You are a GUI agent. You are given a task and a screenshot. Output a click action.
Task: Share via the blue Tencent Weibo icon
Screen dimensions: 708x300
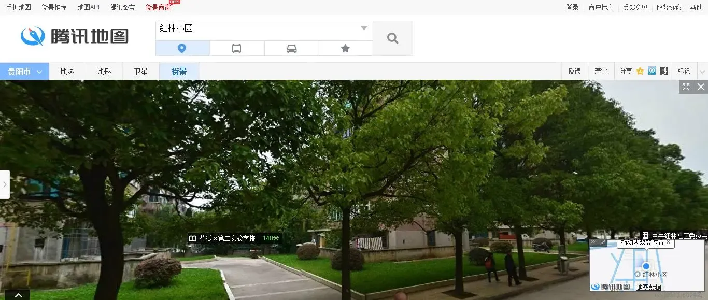tap(652, 72)
